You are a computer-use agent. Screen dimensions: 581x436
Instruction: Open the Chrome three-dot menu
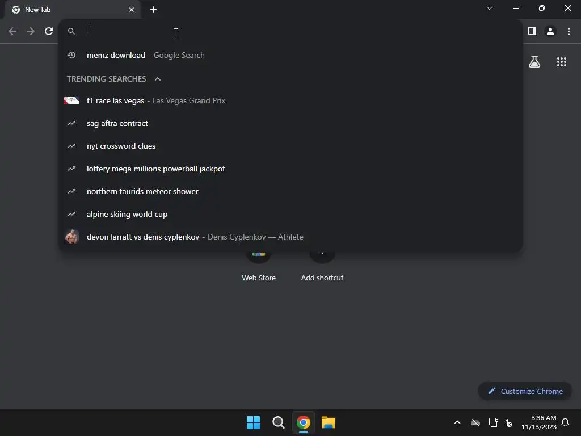(569, 32)
